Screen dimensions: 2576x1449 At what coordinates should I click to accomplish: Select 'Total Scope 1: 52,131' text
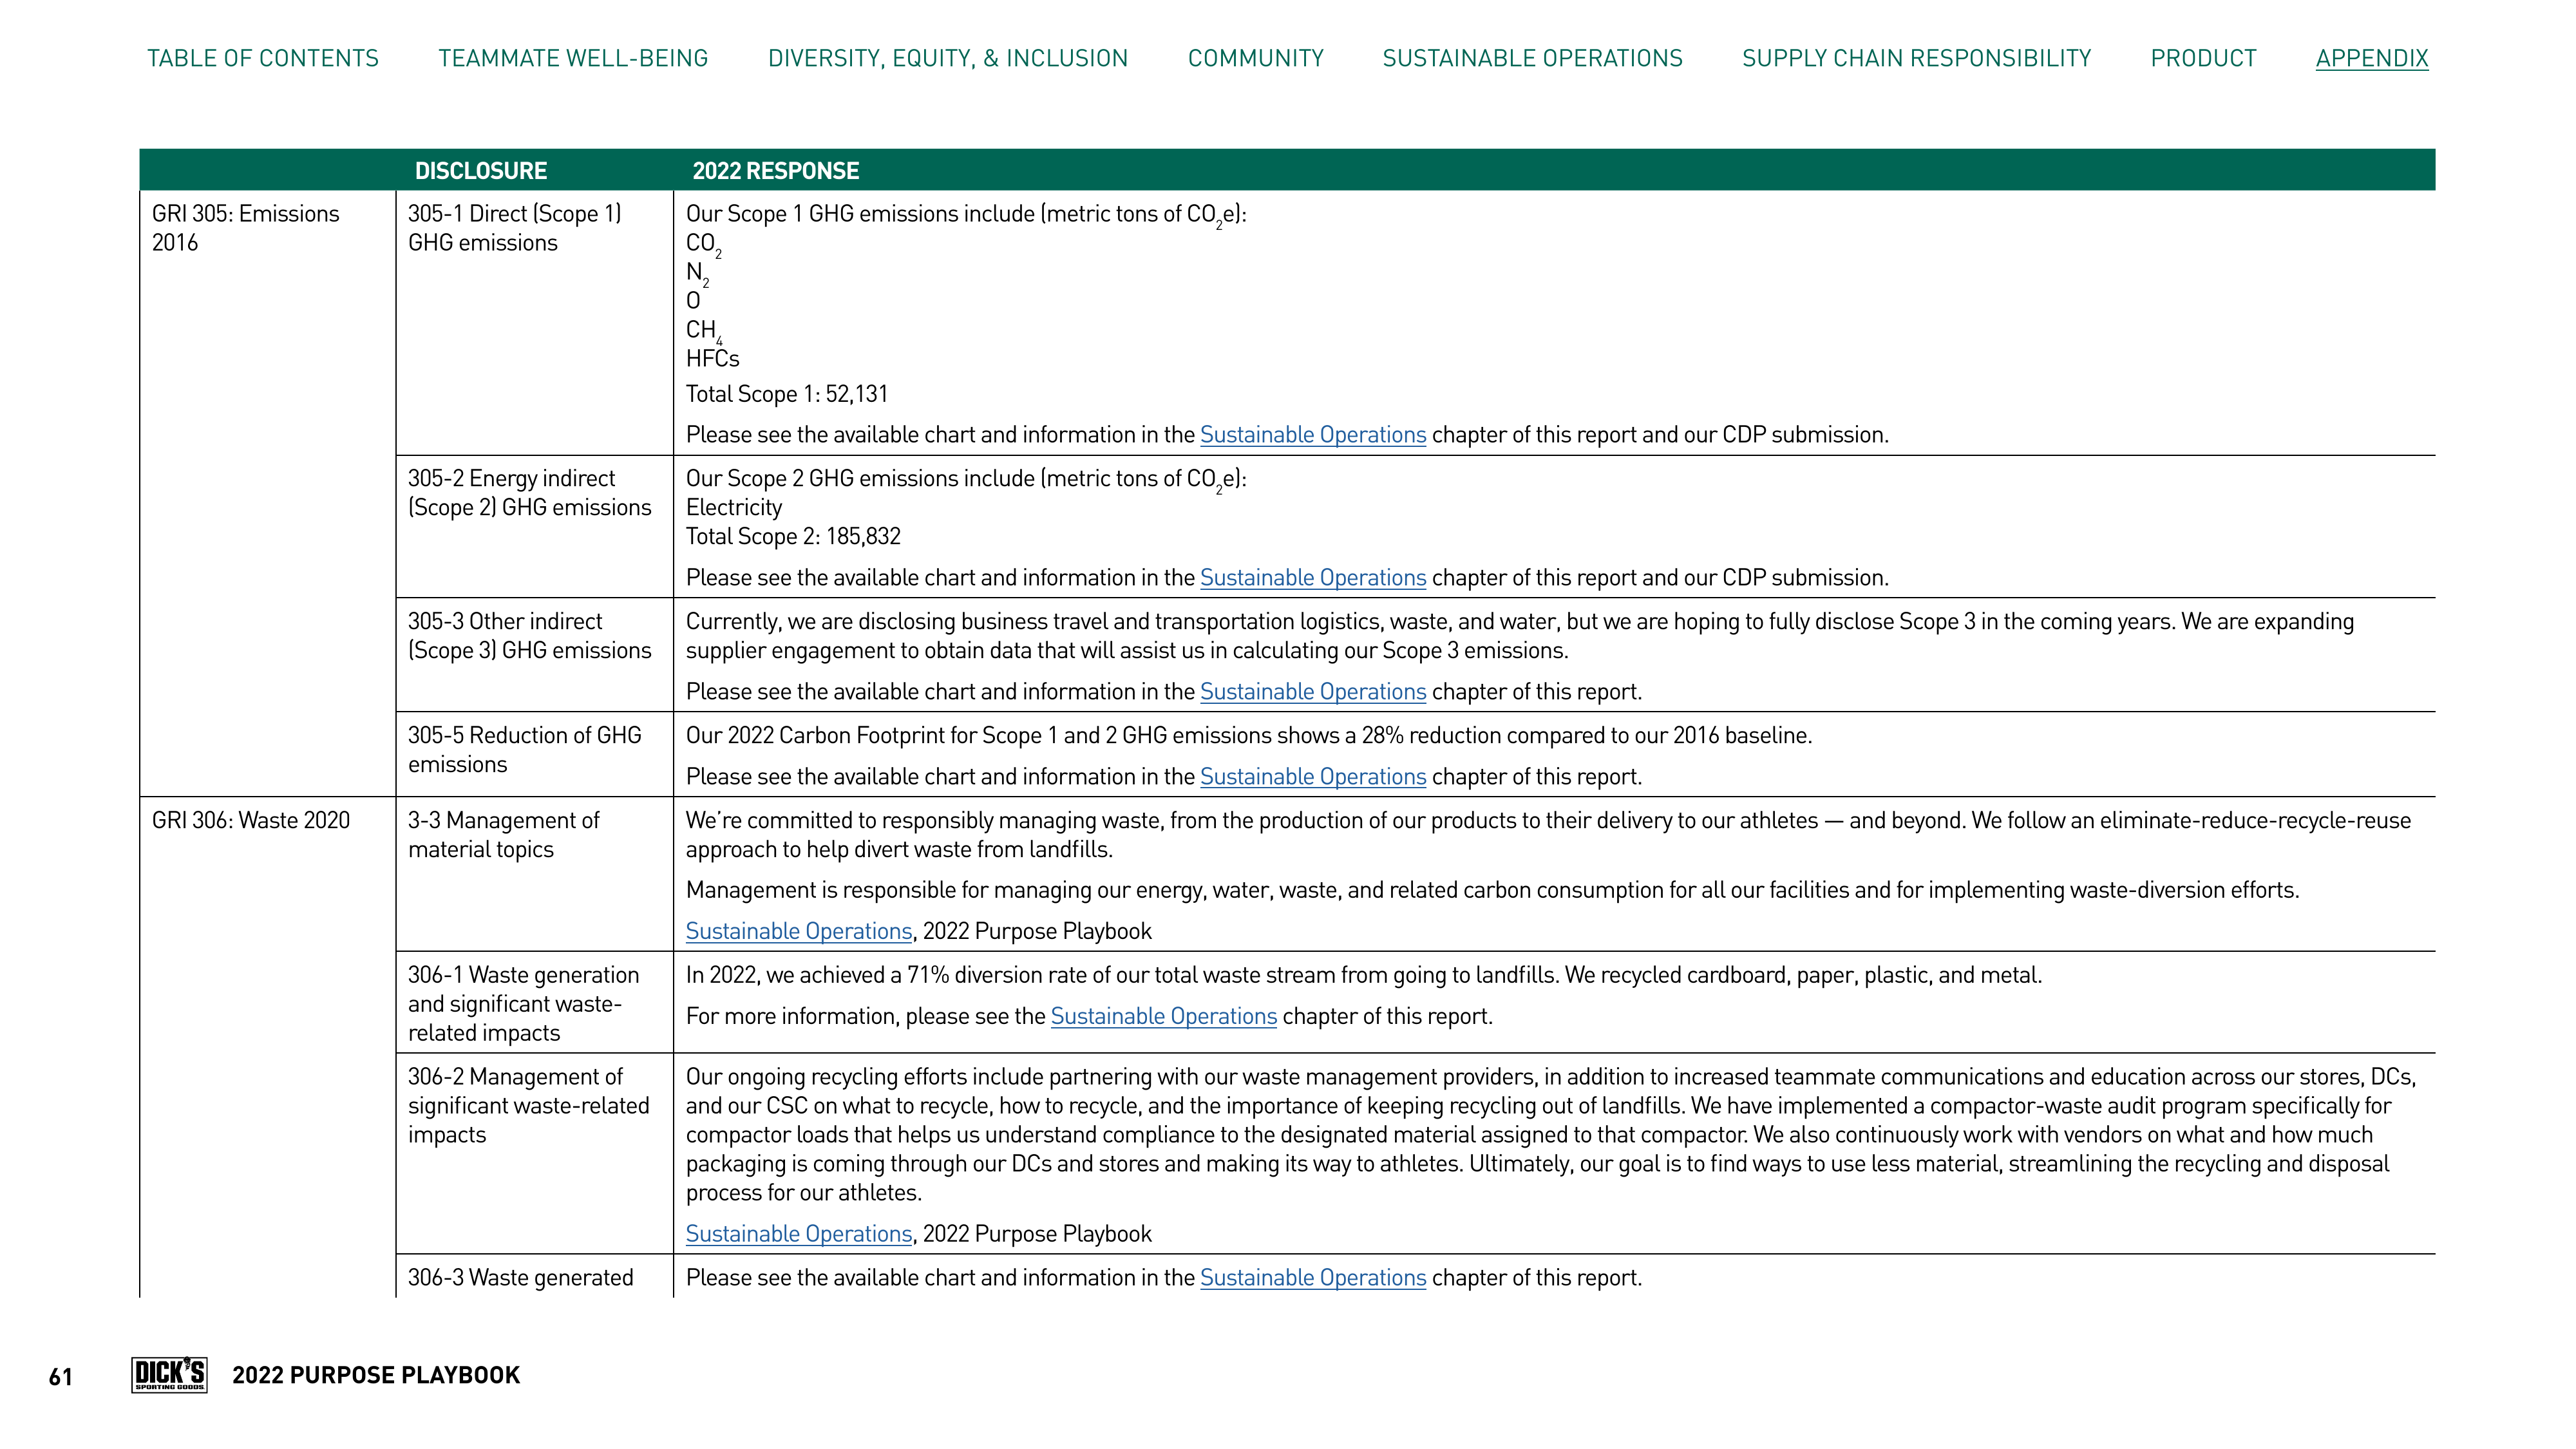coord(787,394)
